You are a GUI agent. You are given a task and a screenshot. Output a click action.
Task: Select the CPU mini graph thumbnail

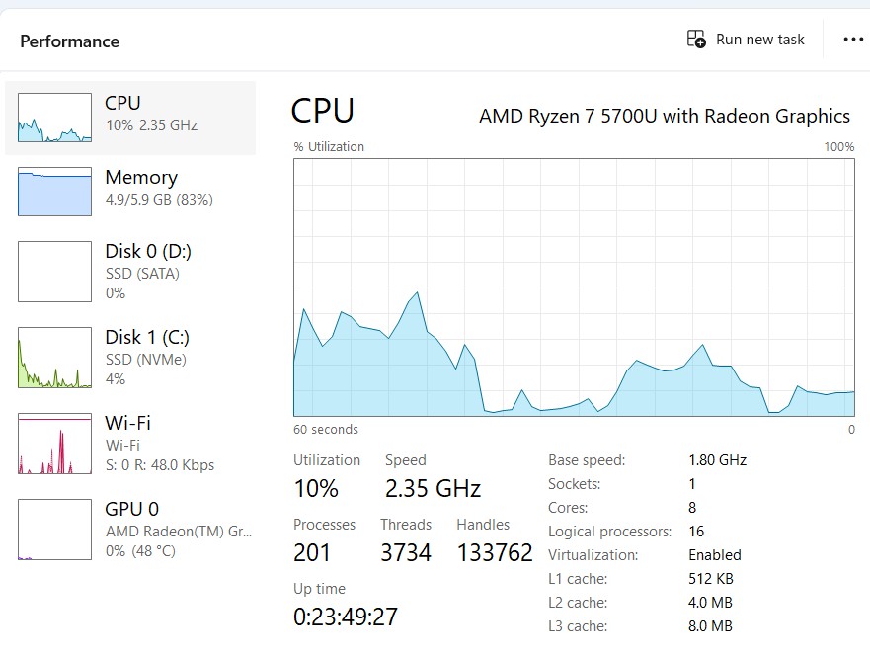tap(54, 118)
